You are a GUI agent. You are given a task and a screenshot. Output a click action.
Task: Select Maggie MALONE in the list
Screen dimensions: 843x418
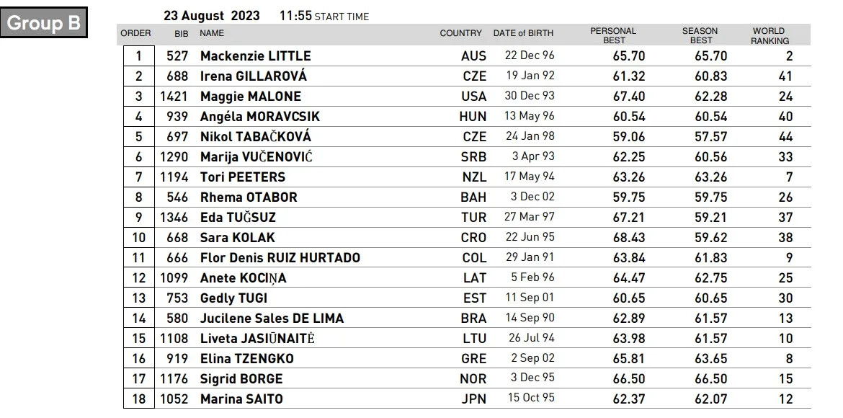pyautogui.click(x=250, y=97)
